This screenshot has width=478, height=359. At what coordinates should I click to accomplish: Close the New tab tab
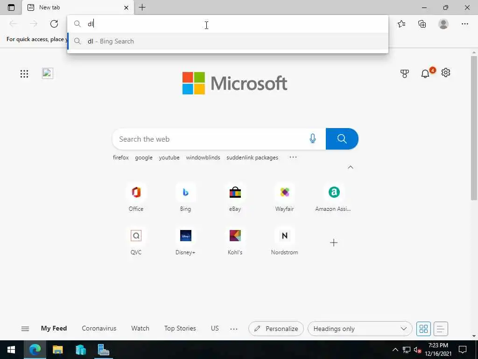[x=126, y=7]
